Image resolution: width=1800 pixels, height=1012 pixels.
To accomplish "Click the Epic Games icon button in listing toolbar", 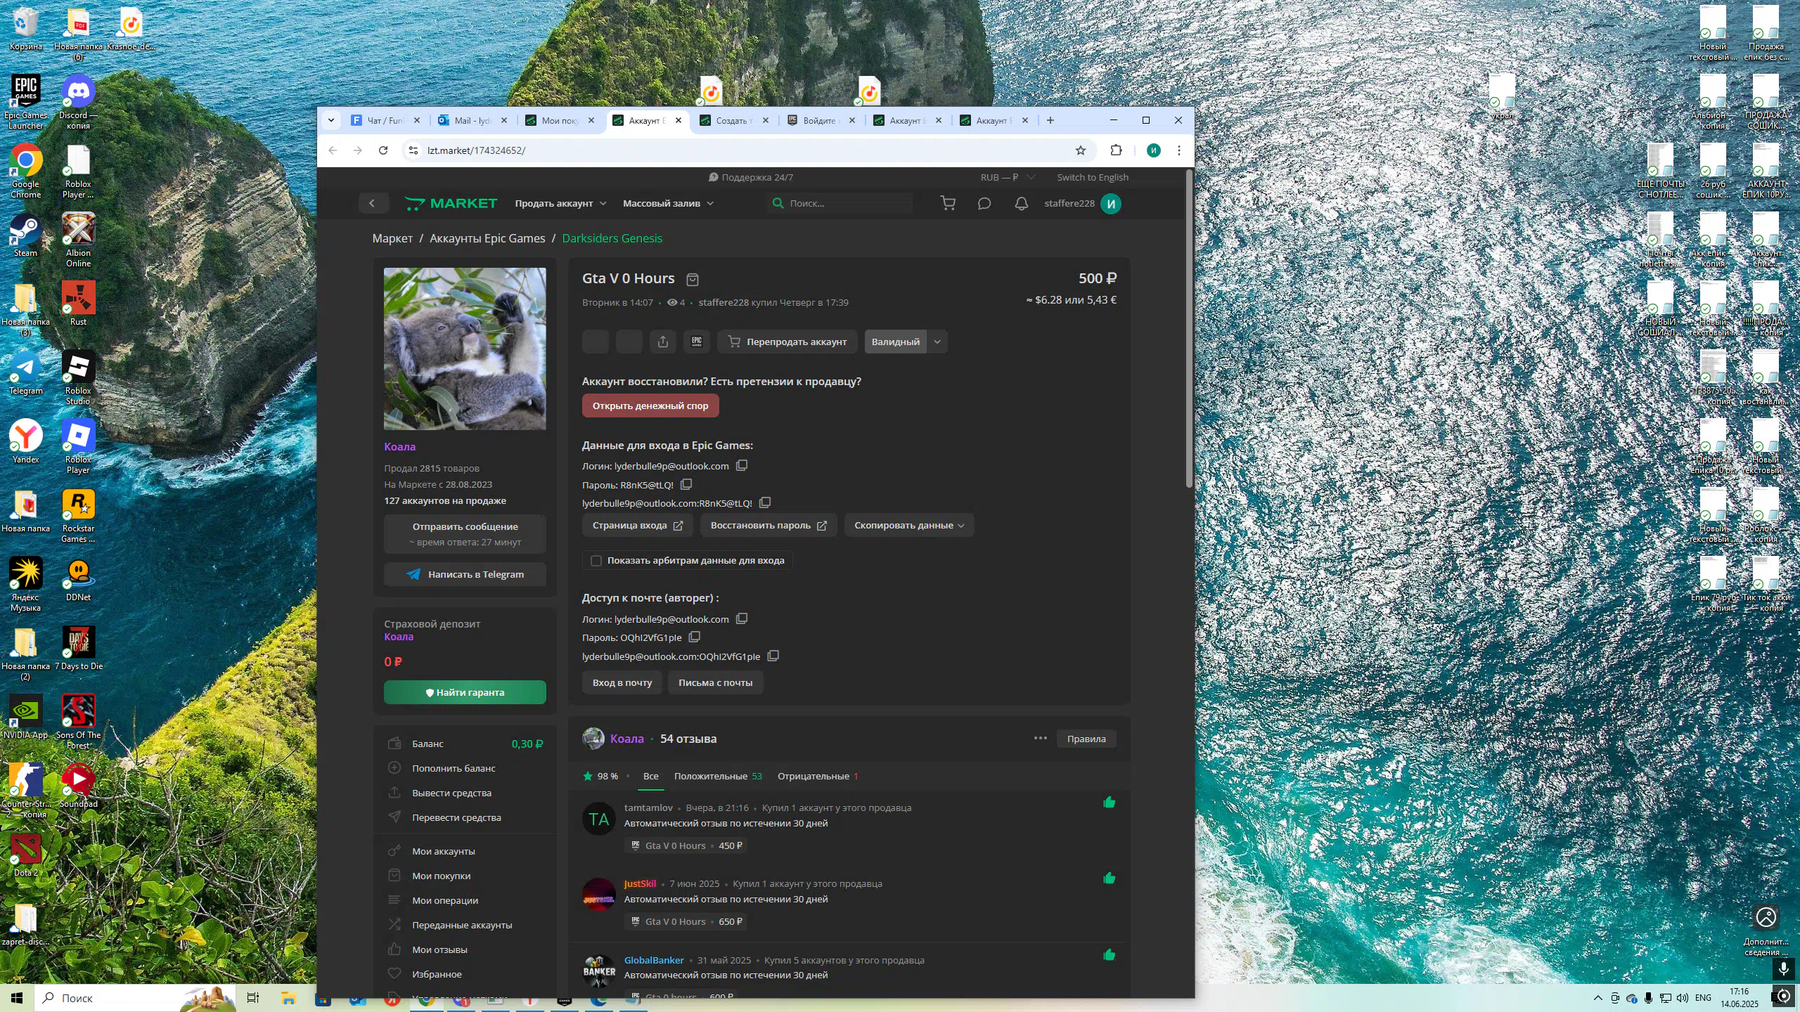I will (x=697, y=342).
